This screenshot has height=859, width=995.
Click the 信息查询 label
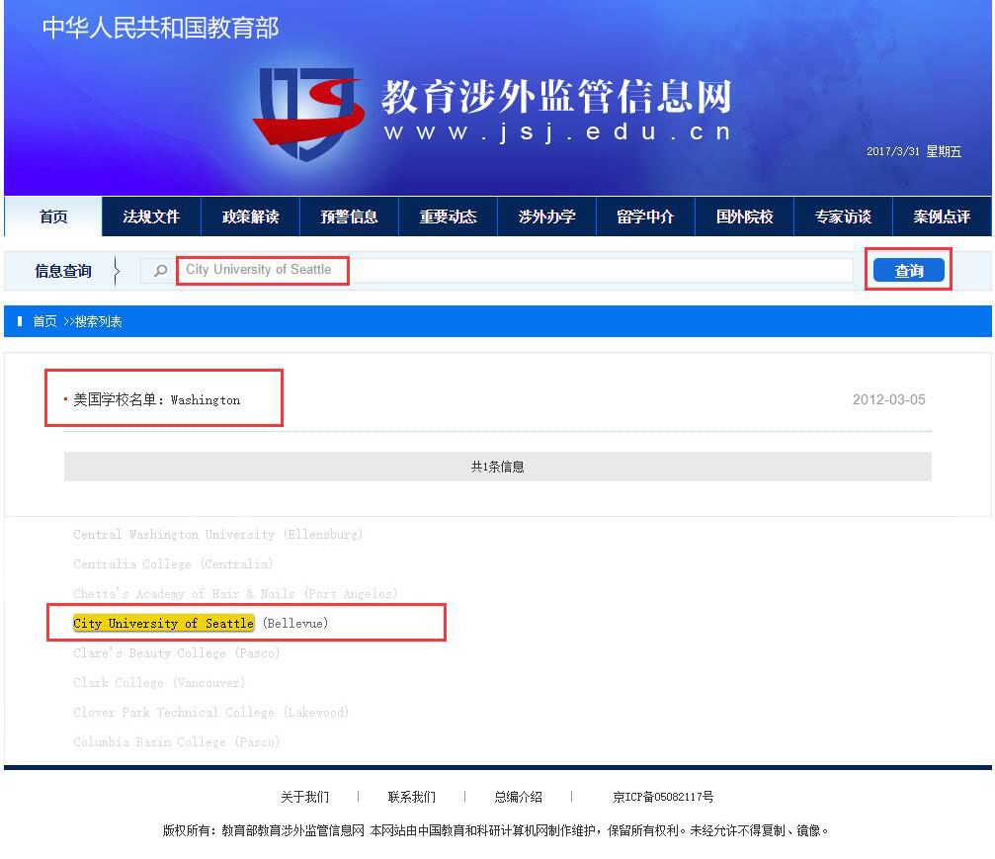click(x=63, y=271)
